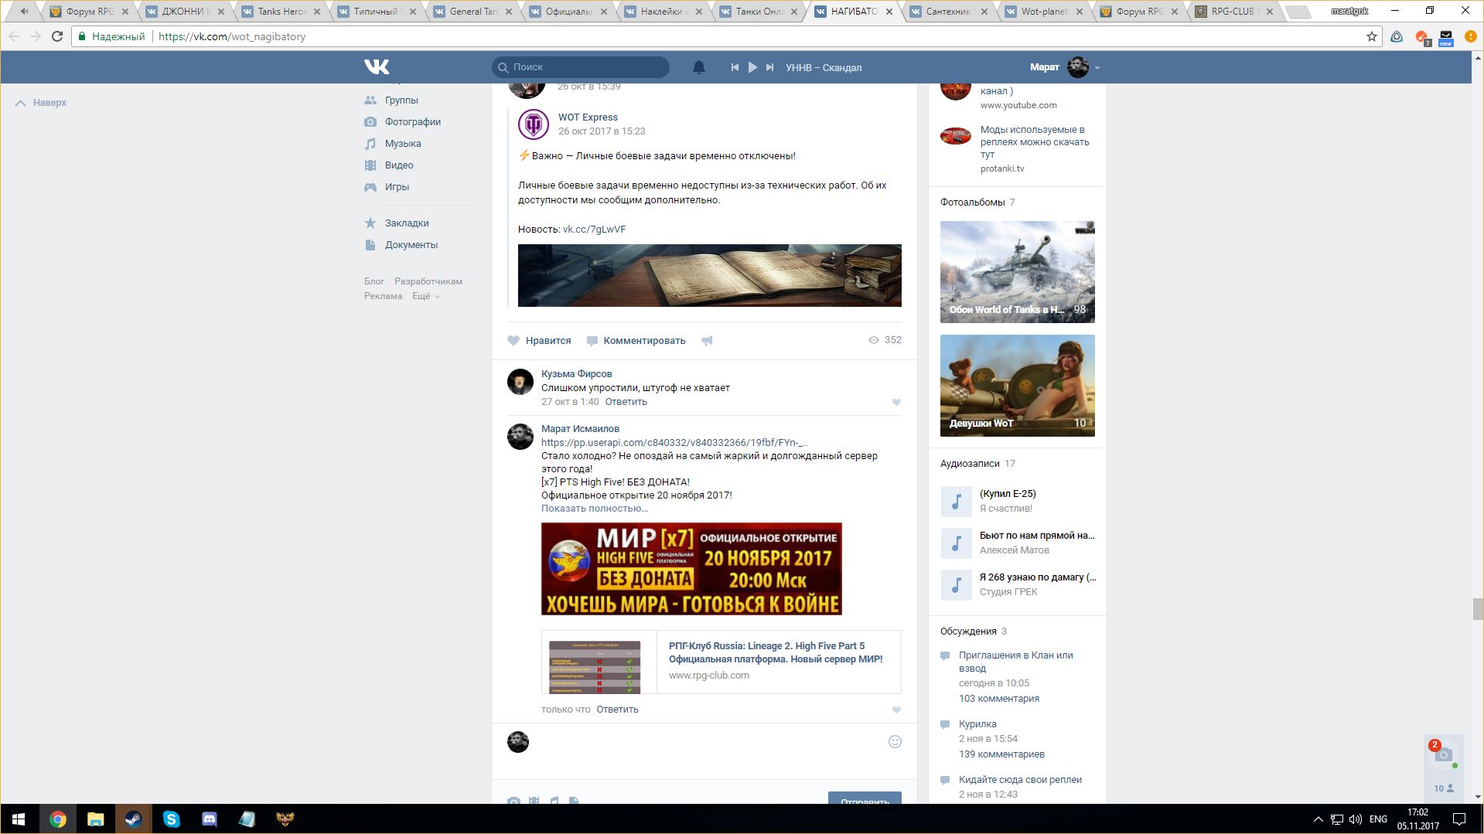Viewport: 1484px width, 834px height.
Task: Open Skype from Windows taskbar
Action: 171,819
